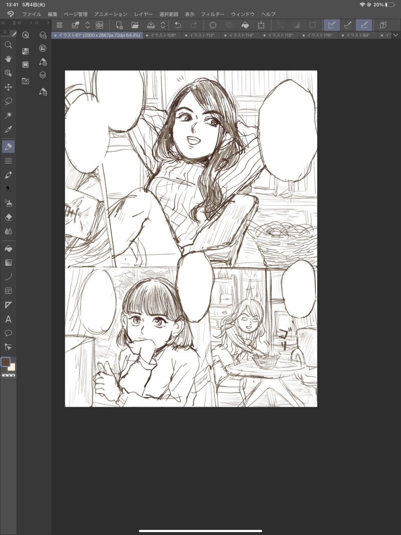Select the Correct line tool

tap(8, 347)
